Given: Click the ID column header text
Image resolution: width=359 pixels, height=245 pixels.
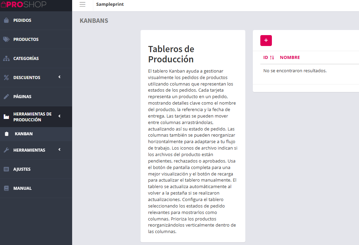Looking at the screenshot, I should click(x=266, y=58).
